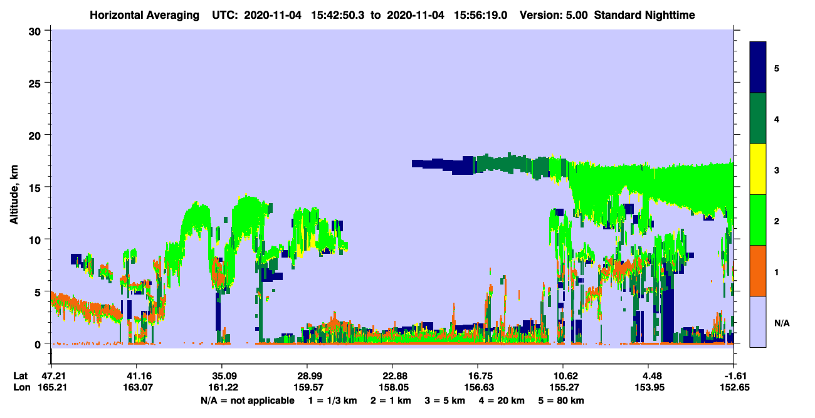
Task: Click the '2 = 1 km' legend entry
Action: point(391,400)
